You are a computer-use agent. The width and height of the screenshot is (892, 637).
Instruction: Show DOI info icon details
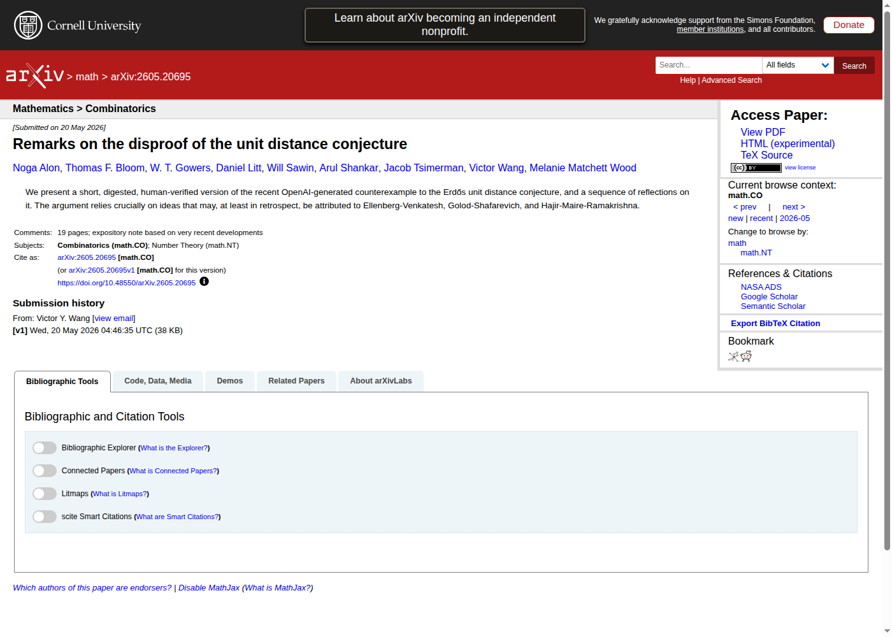point(204,282)
